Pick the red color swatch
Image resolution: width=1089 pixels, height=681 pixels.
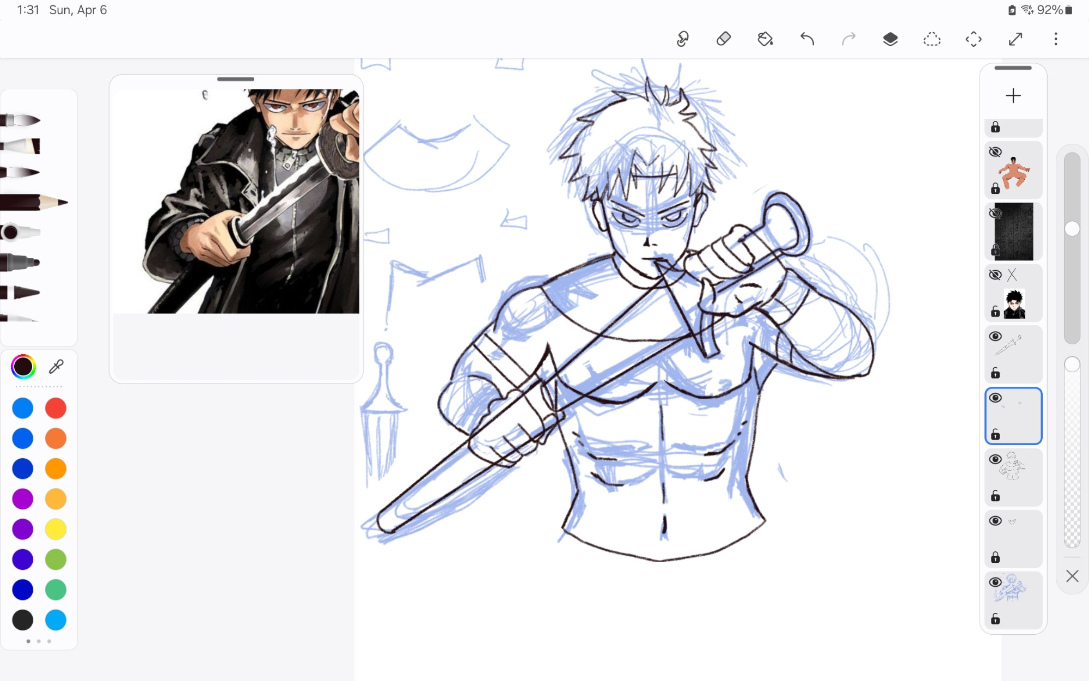tap(56, 408)
